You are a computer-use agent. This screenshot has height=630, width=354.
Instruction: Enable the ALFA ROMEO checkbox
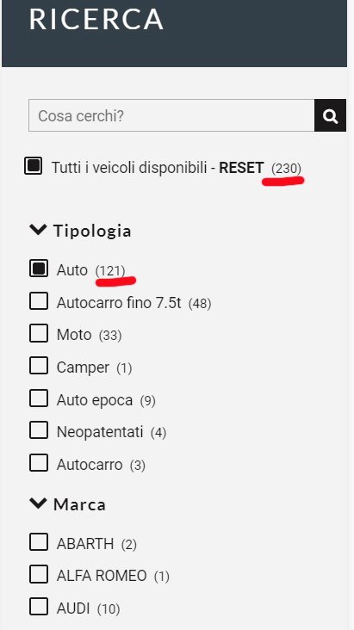[39, 574]
